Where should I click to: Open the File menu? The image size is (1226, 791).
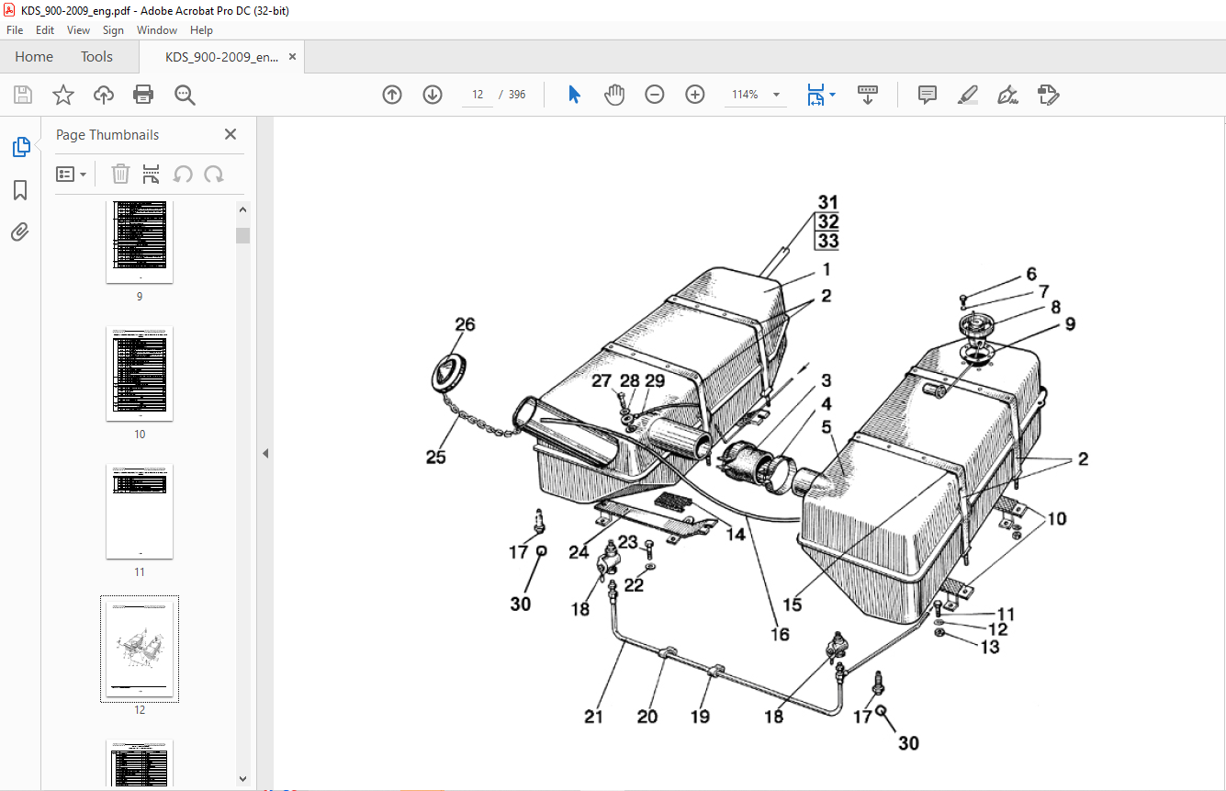[15, 30]
